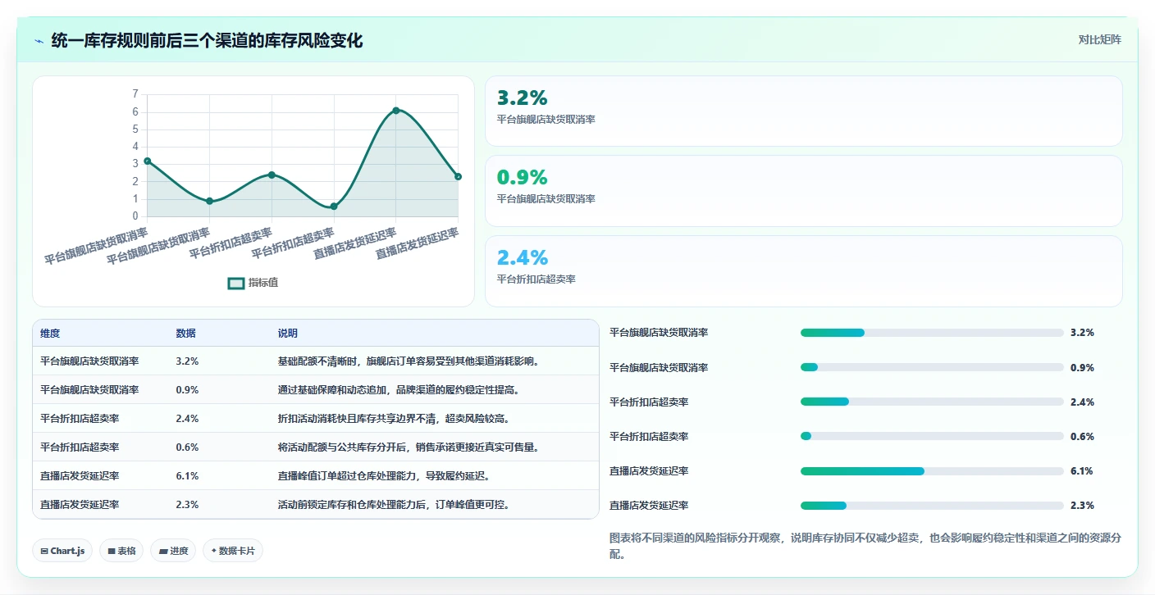
Task: Select the description starting 通过基础保障和动态追加
Action: 399,389
